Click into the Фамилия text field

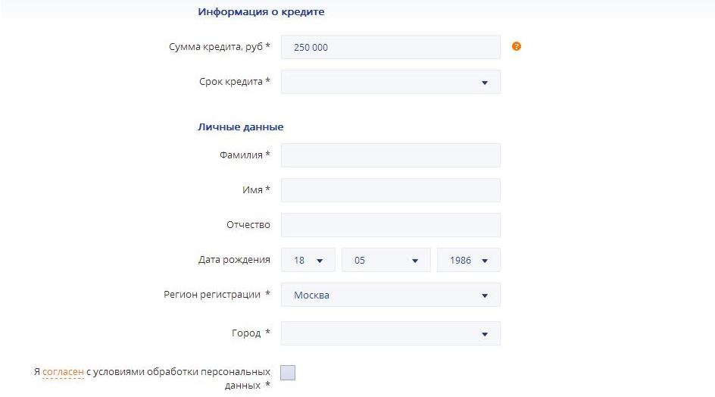pos(390,155)
